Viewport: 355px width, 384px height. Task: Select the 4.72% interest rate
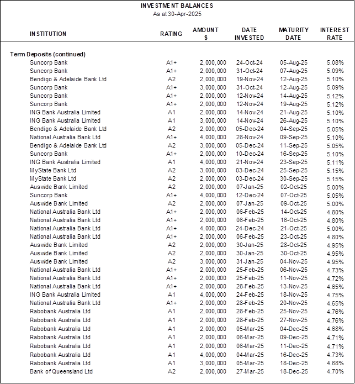tap(335, 278)
